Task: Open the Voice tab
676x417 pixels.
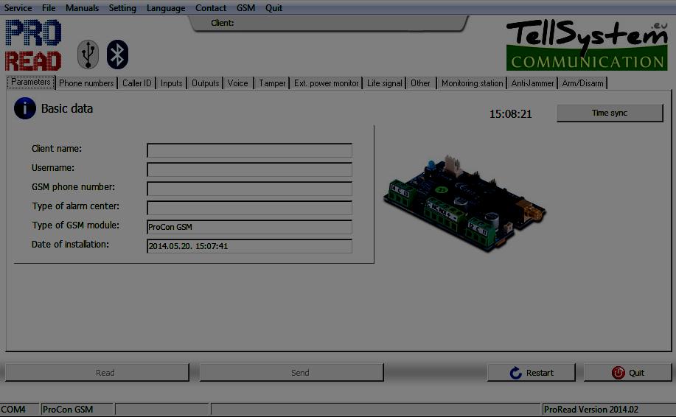Action: pos(237,83)
